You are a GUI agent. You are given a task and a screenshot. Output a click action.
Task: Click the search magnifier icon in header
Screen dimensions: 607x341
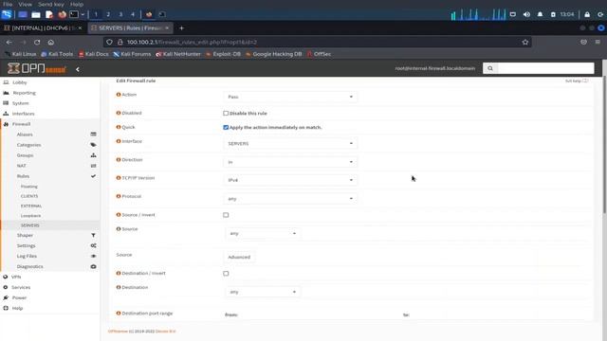tap(490, 68)
